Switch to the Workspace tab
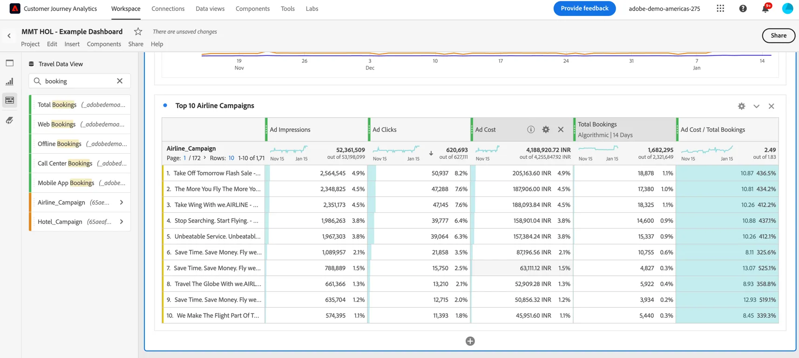 [126, 9]
